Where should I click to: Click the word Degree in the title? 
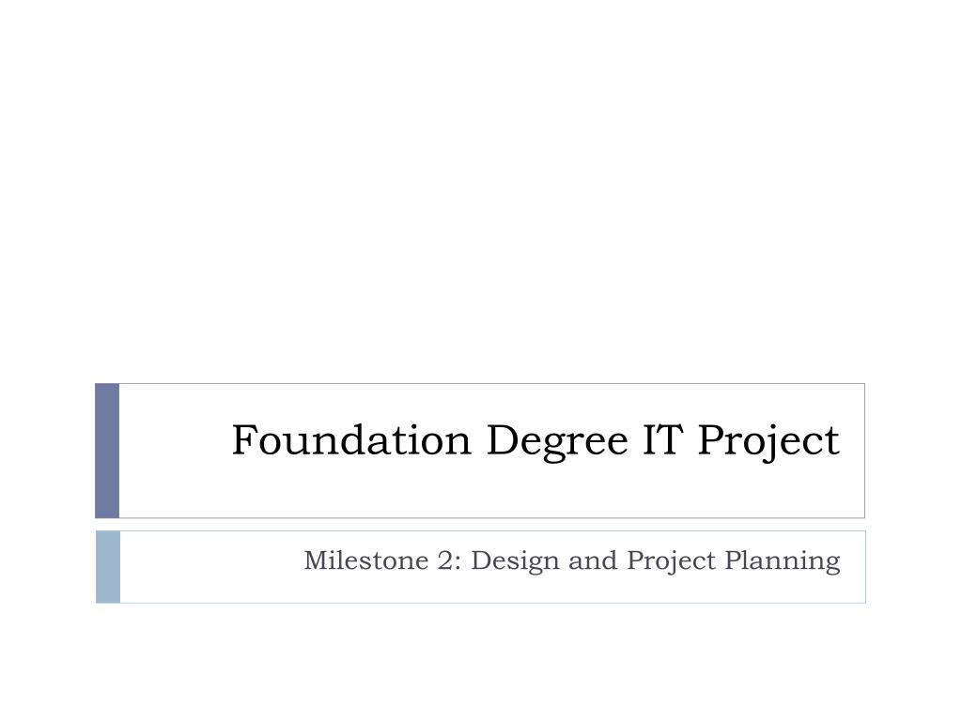tap(557, 441)
